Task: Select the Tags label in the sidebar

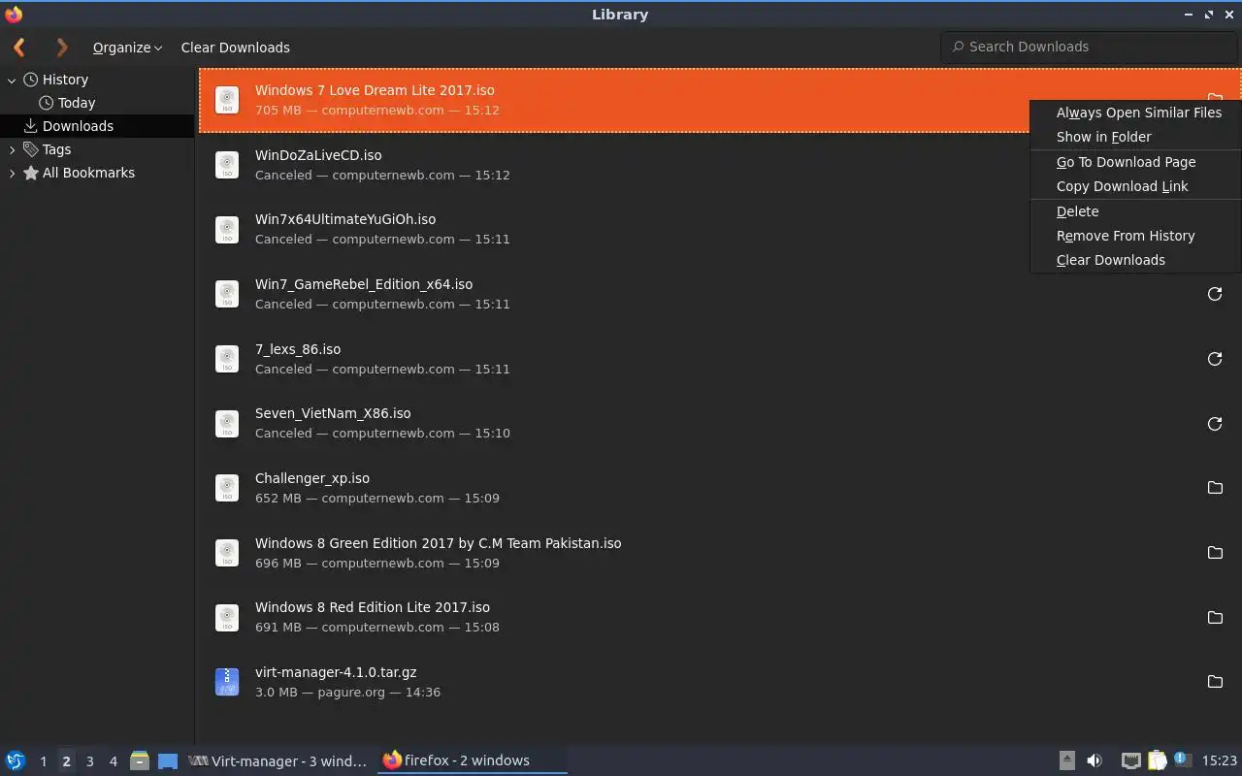Action: click(56, 149)
